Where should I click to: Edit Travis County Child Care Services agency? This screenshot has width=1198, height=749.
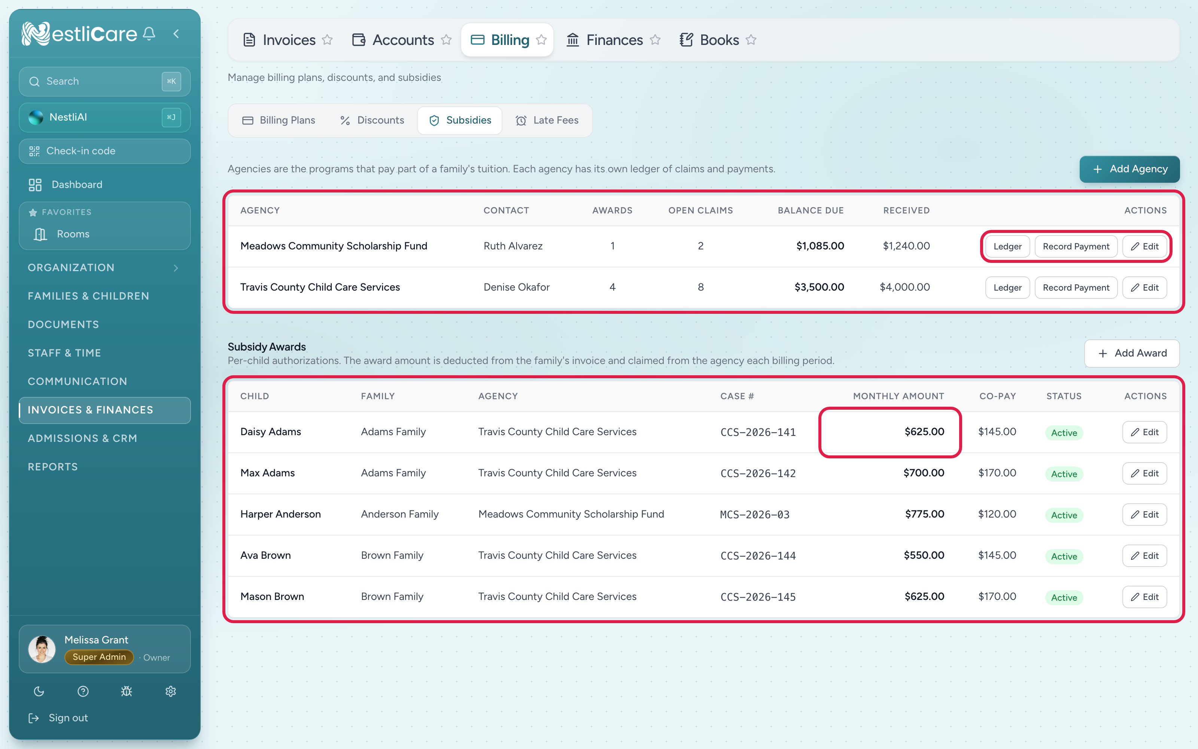(1144, 288)
